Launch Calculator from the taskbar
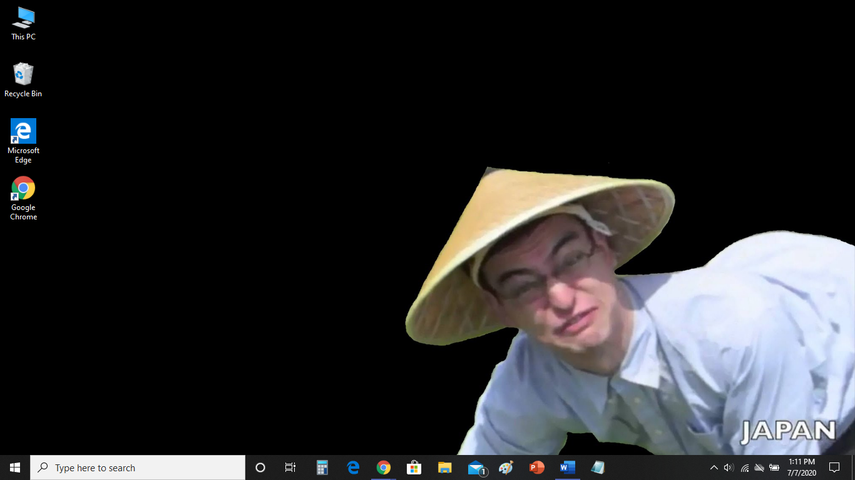 [x=322, y=467]
